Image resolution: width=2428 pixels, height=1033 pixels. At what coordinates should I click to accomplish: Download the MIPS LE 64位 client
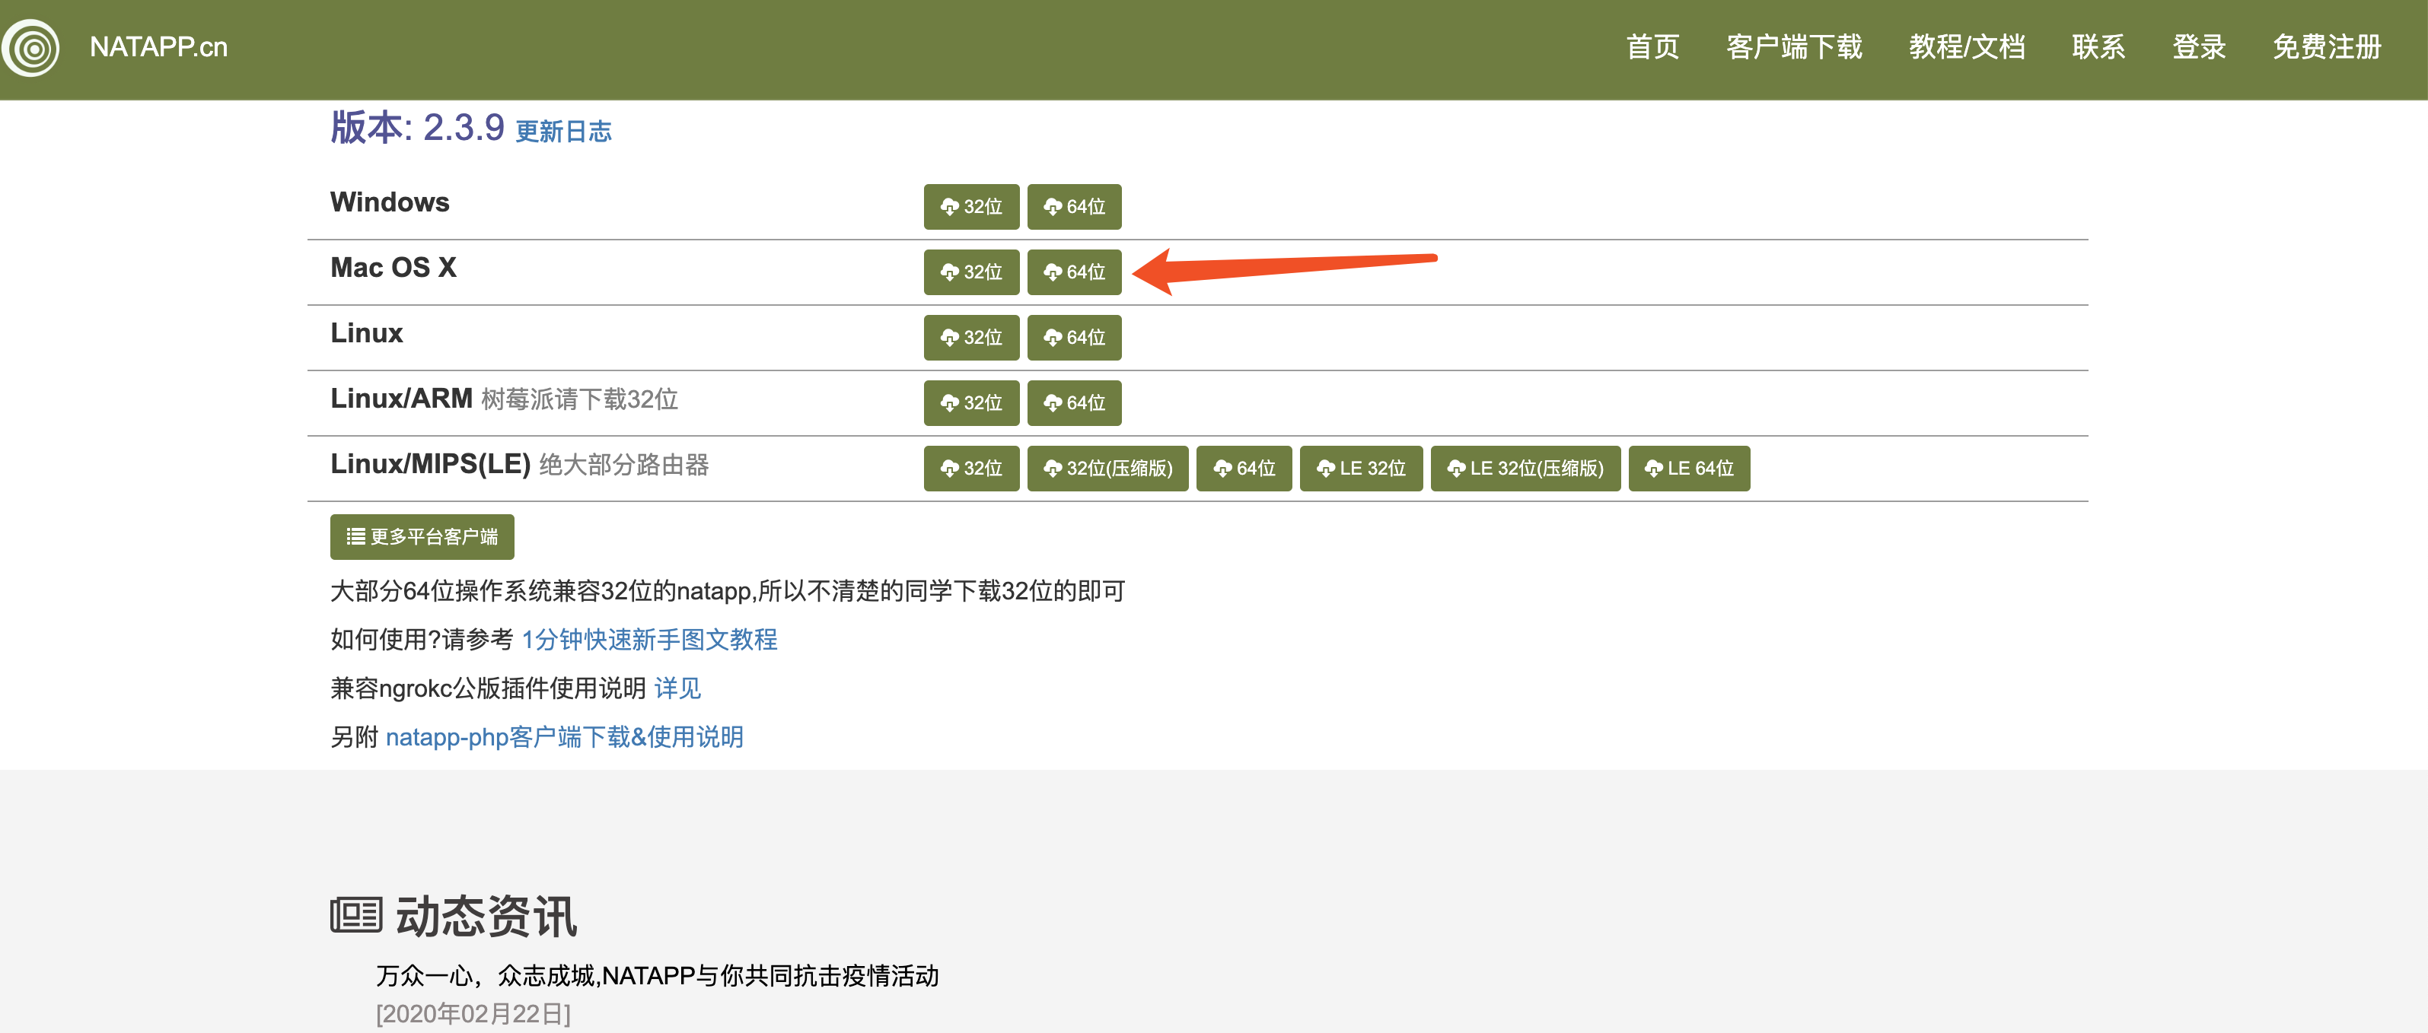coord(1689,469)
